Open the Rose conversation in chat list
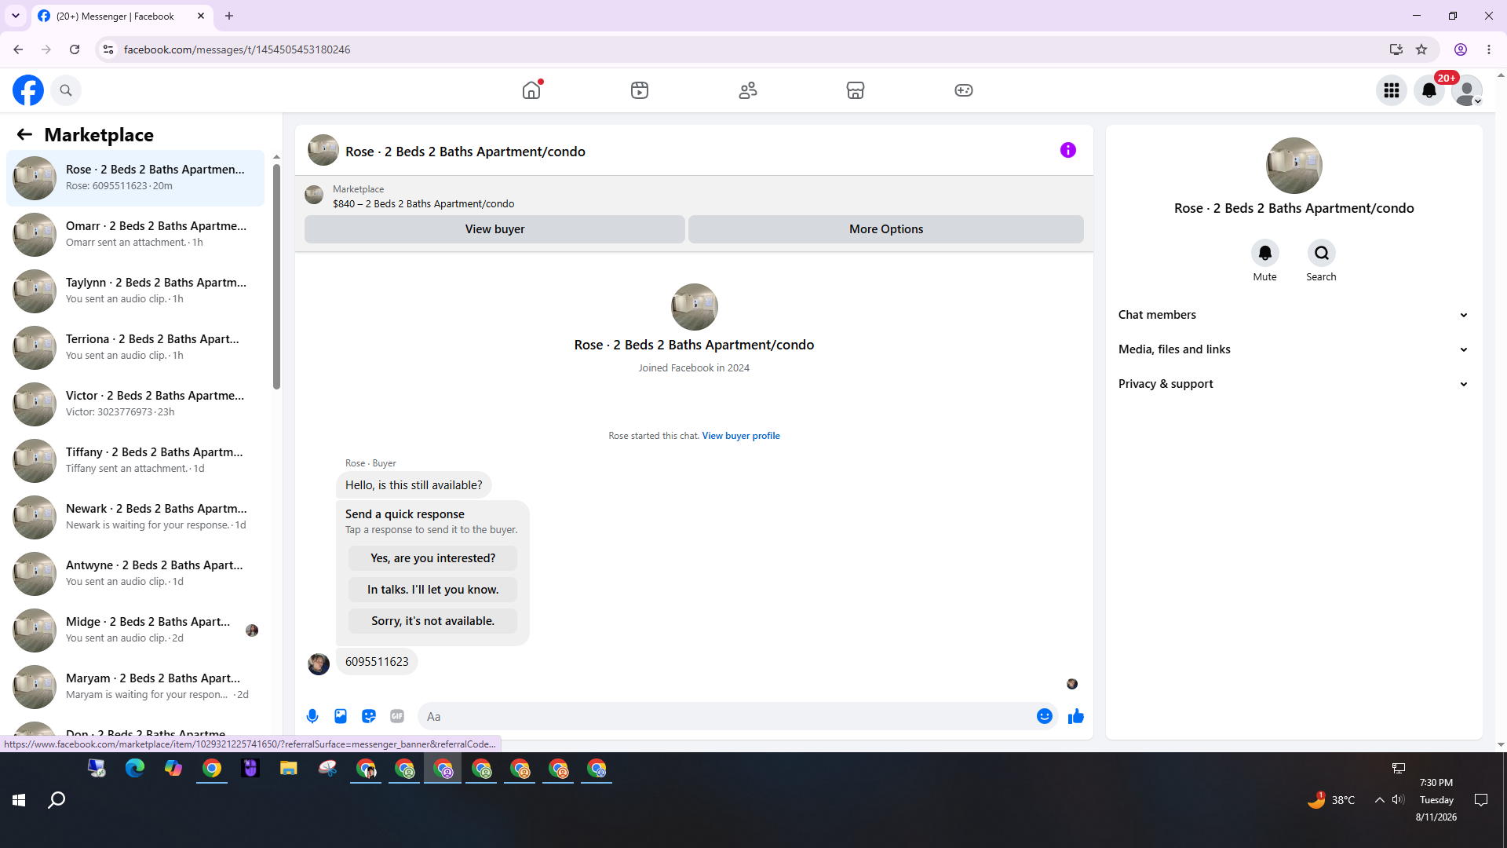The width and height of the screenshot is (1507, 848). click(136, 178)
